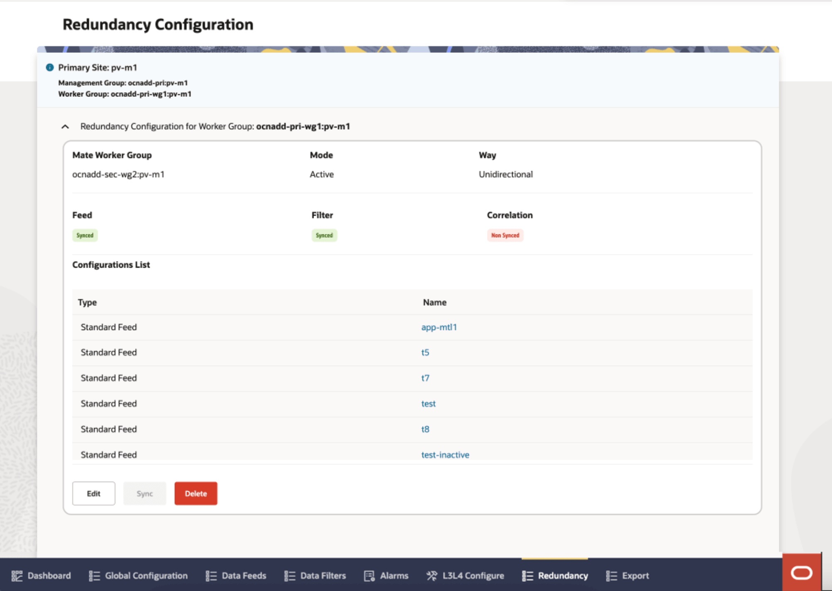Collapse the worker group redundancy section

[65, 126]
